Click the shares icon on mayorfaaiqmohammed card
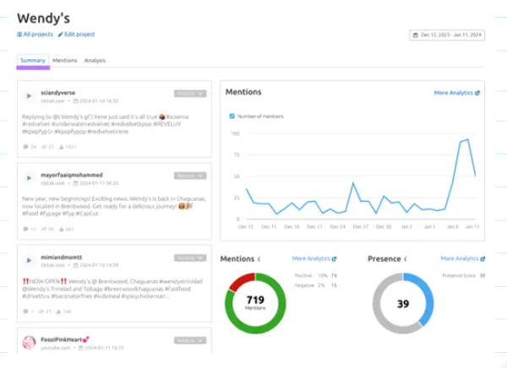 click(x=43, y=229)
